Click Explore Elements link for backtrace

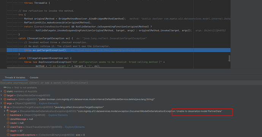point(58,115)
